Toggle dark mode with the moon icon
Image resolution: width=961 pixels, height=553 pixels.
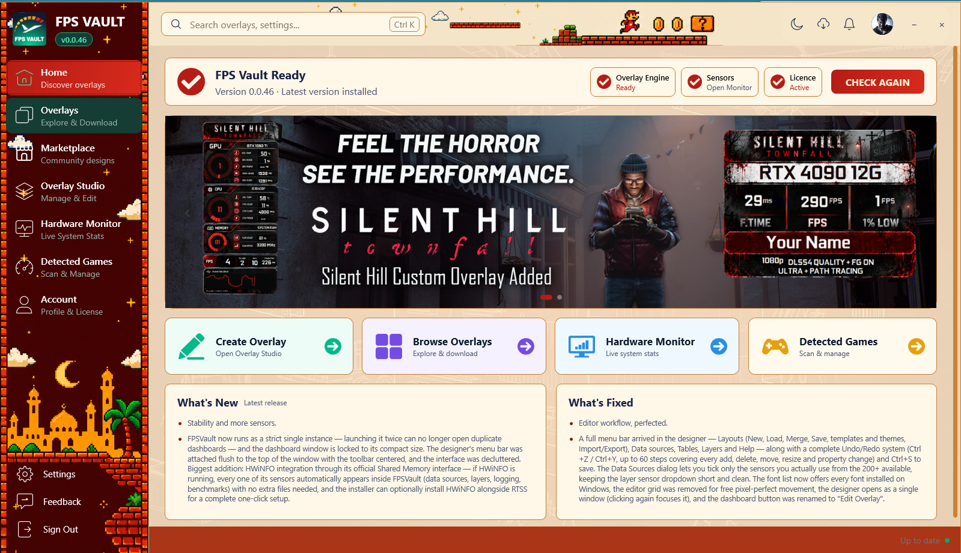pos(797,24)
